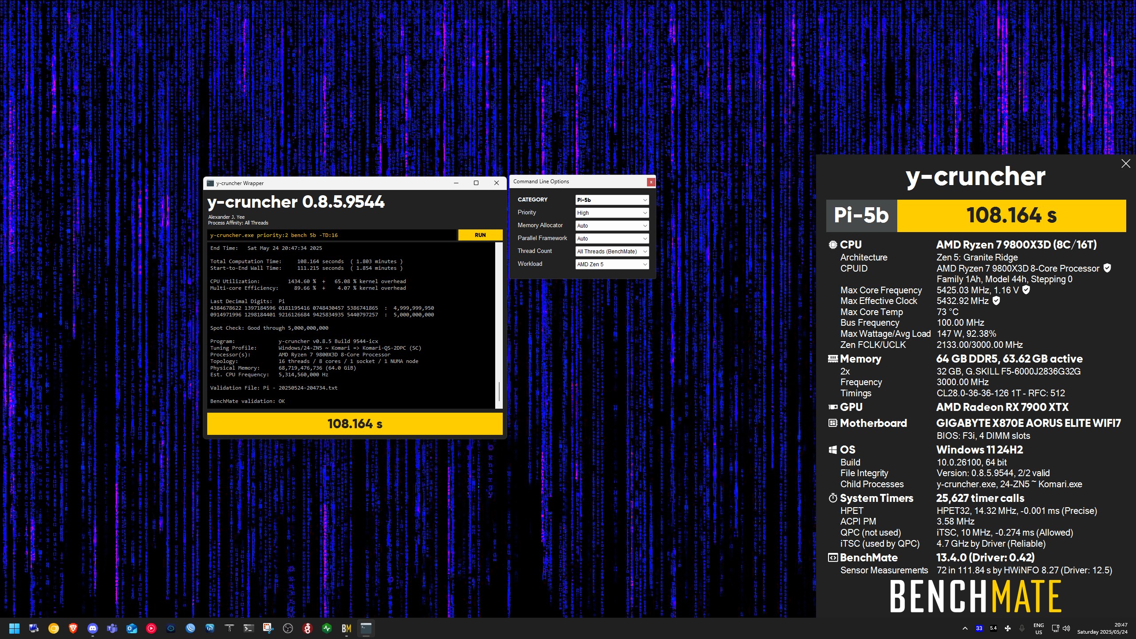Open the blue U-shaped app taskbar icon
Image resolution: width=1136 pixels, height=639 pixels.
point(210,628)
